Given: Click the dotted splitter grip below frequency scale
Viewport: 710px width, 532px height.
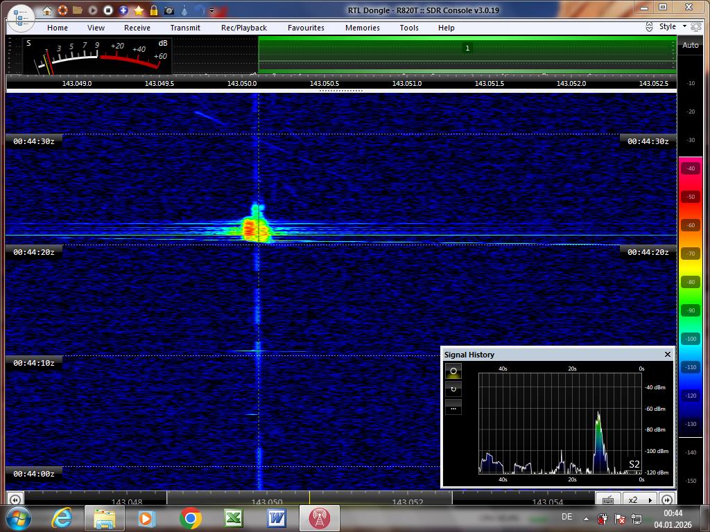Looking at the screenshot, I should coord(341,91).
